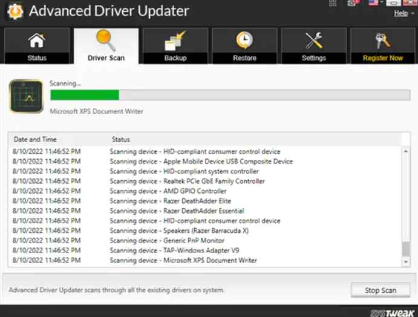
Task: Expand the Help menu arrow
Action: click(x=413, y=13)
